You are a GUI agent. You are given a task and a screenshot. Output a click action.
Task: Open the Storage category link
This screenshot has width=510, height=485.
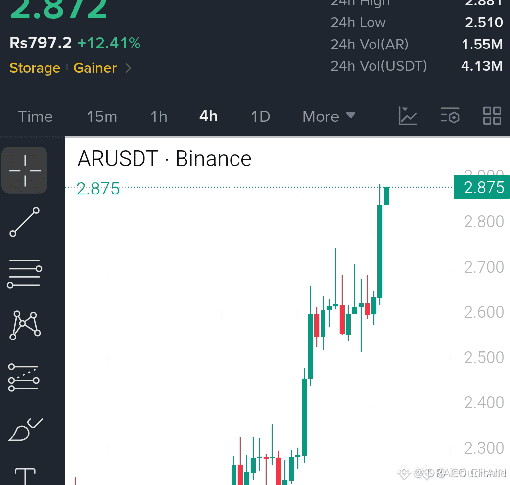(35, 68)
